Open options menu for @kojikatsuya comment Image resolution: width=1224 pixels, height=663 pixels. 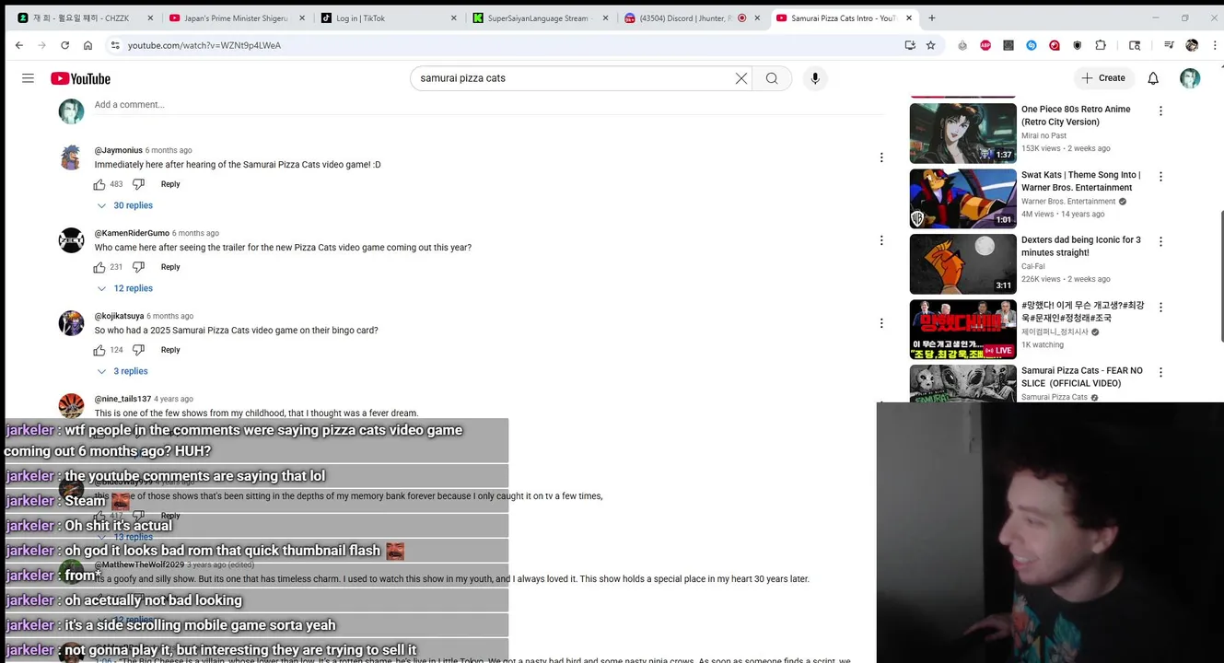point(881,323)
